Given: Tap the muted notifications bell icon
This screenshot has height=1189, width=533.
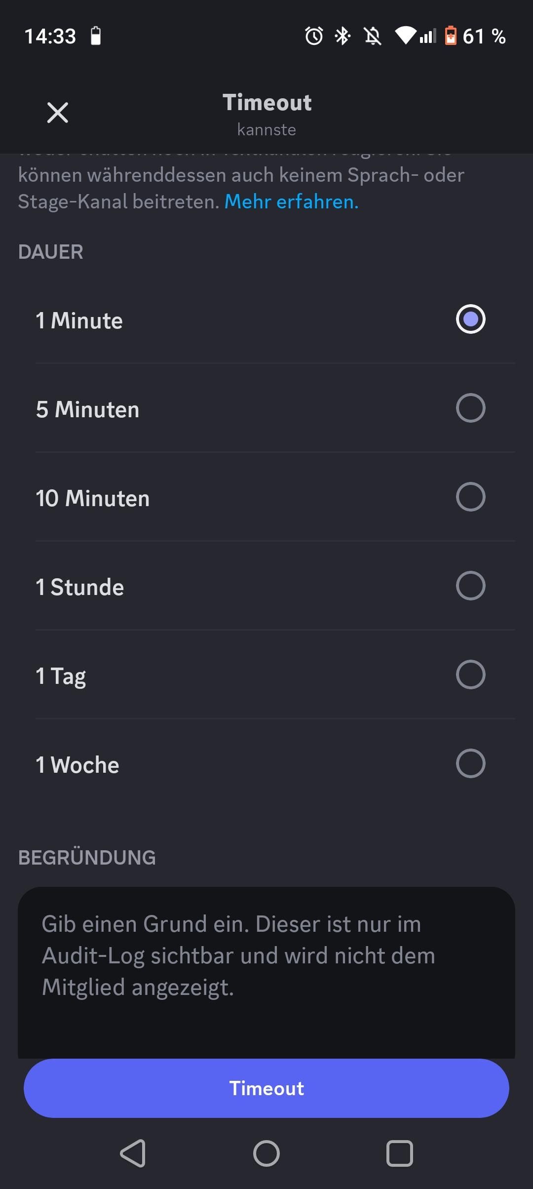Looking at the screenshot, I should 373,36.
